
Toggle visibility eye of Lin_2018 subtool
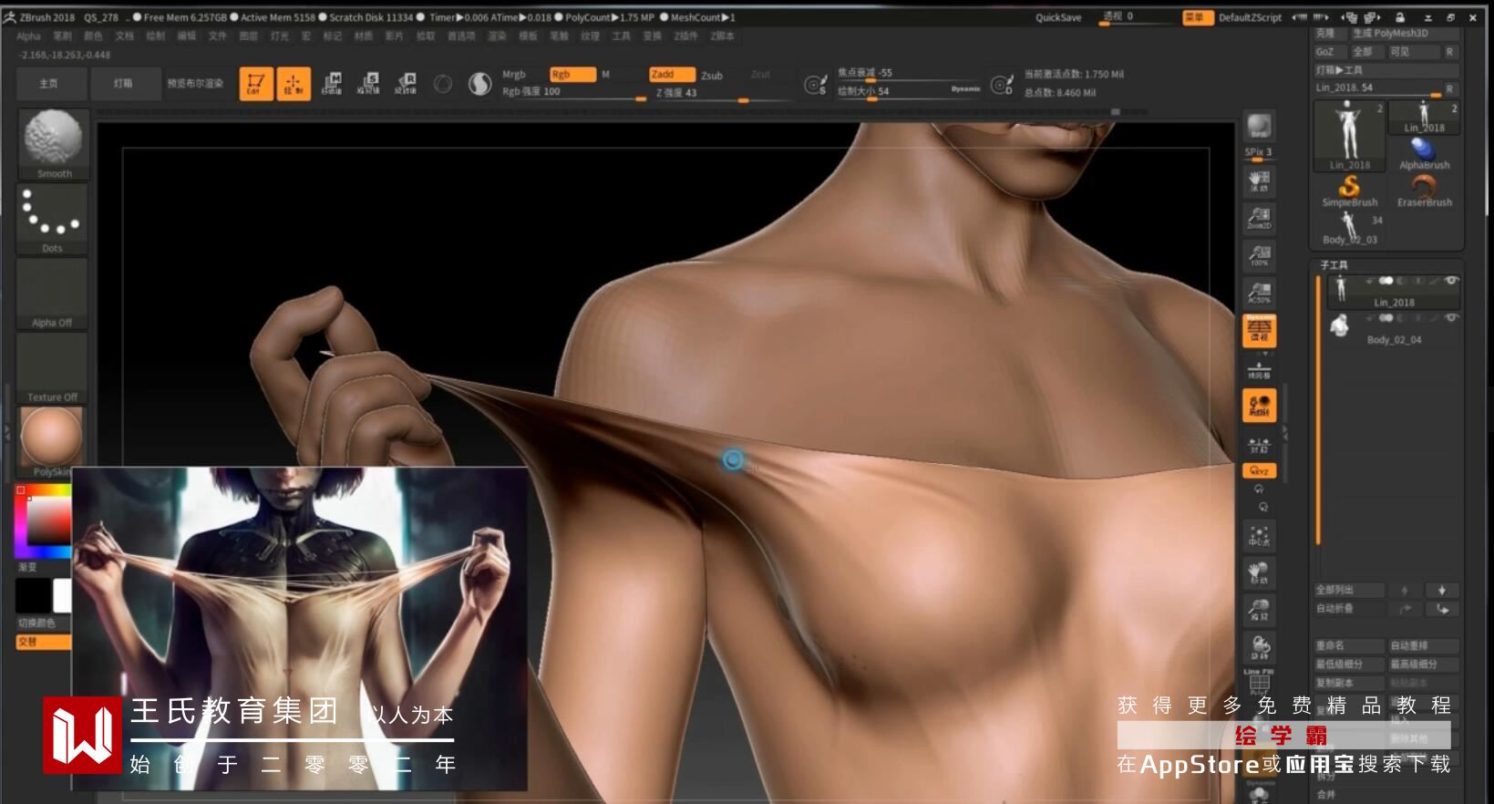(x=1451, y=281)
